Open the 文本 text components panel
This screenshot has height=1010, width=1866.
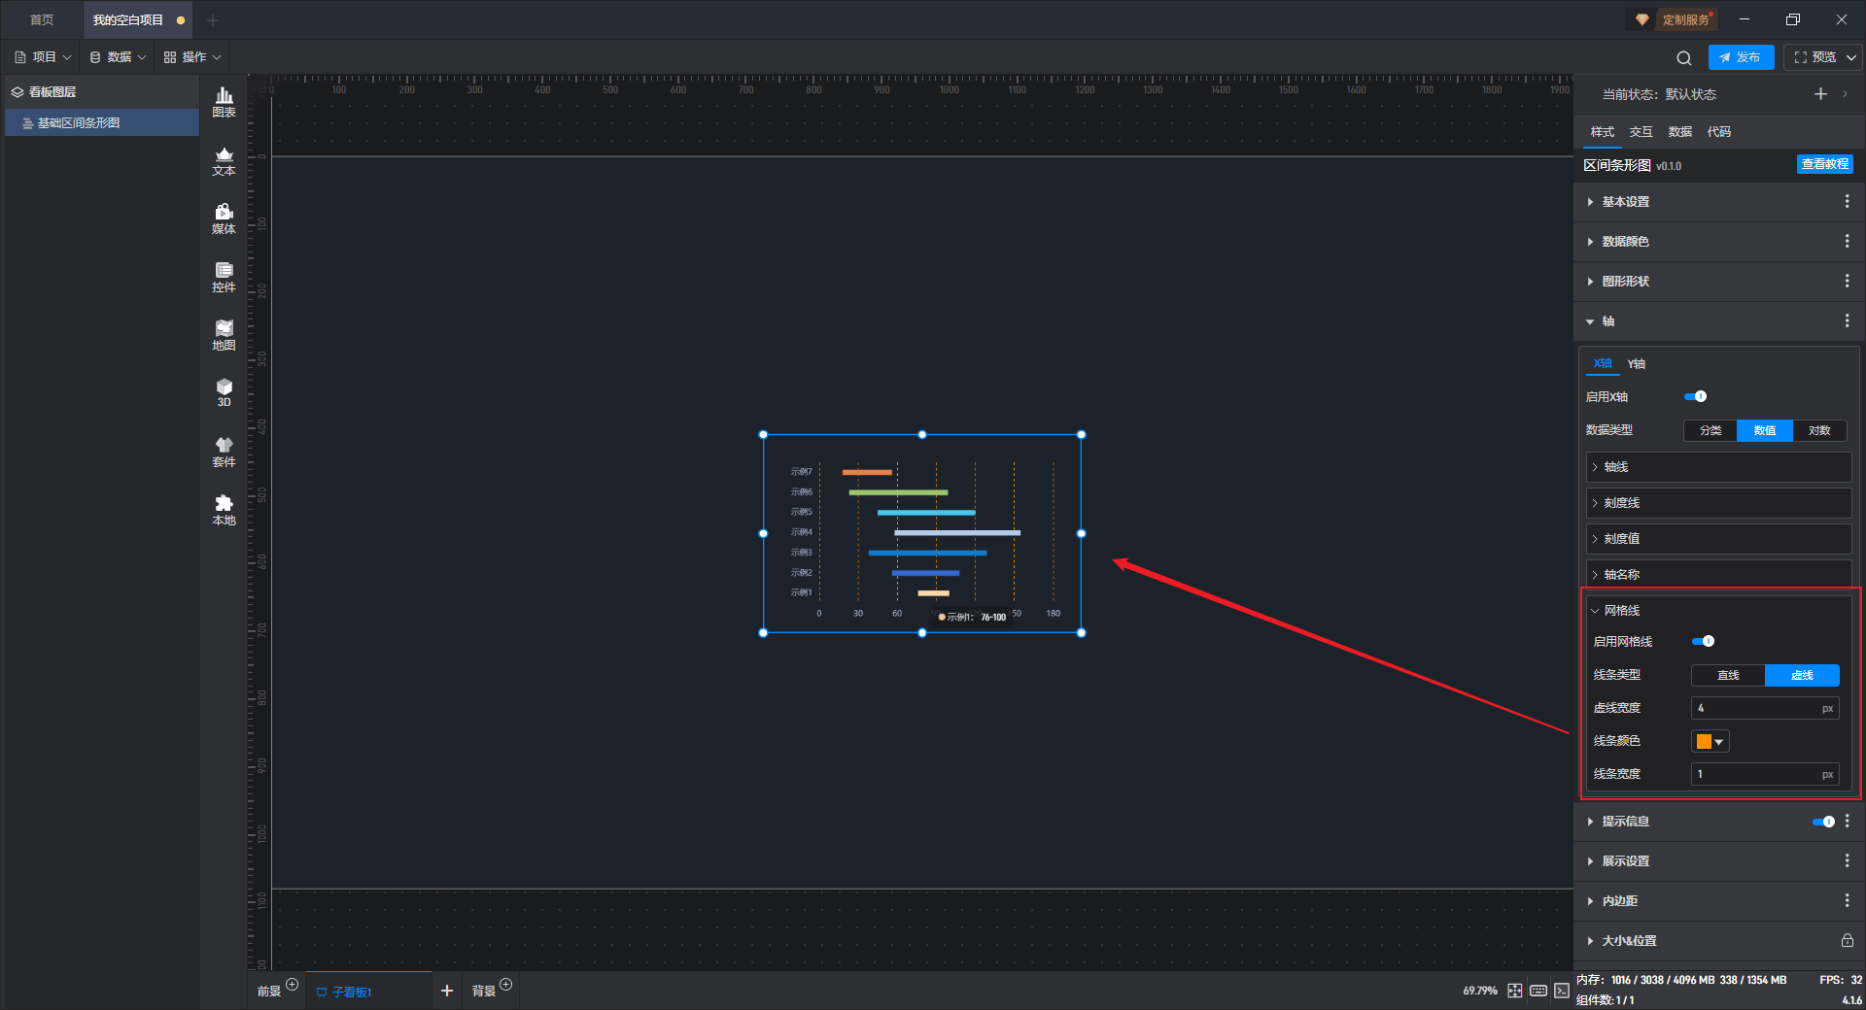coord(224,161)
